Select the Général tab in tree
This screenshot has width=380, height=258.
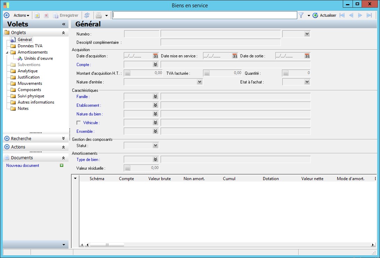pyautogui.click(x=25, y=40)
